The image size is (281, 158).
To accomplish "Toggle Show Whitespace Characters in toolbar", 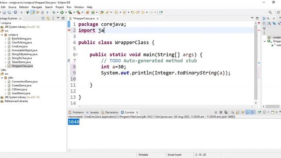I will pos(47,12).
